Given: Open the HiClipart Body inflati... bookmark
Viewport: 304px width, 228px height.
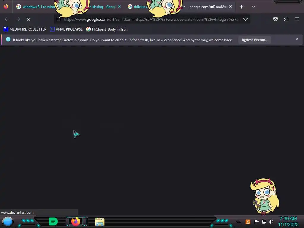Looking at the screenshot, I should [x=107, y=29].
